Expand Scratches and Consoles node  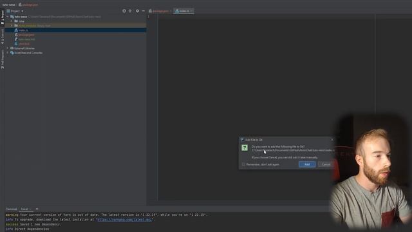pyautogui.click(x=8, y=53)
